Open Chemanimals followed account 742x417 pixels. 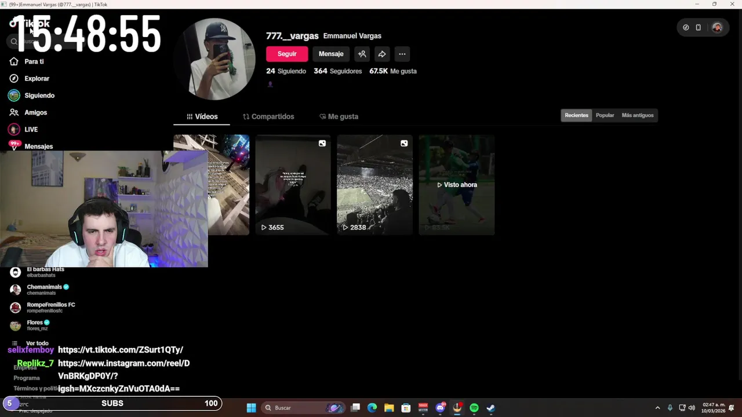[x=41, y=290]
